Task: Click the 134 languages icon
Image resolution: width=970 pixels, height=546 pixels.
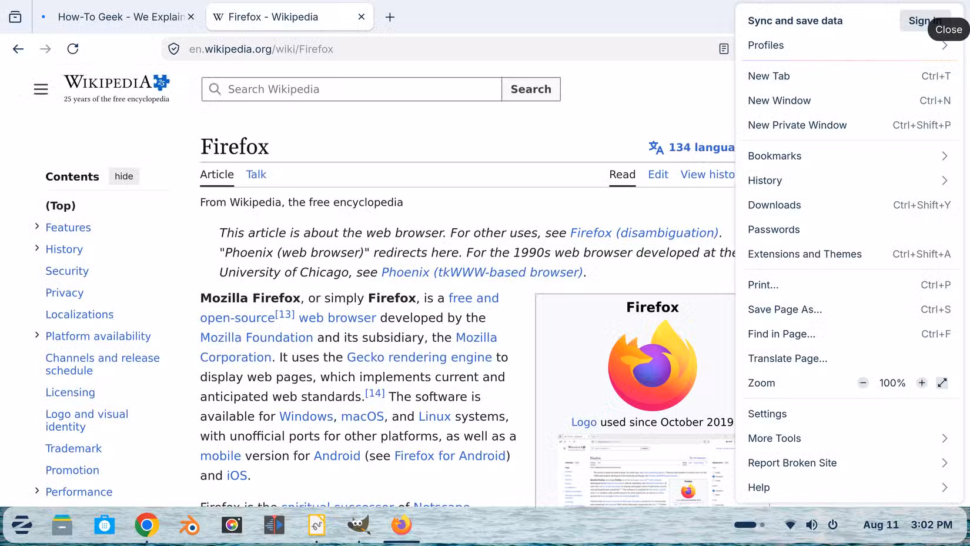Action: [655, 147]
